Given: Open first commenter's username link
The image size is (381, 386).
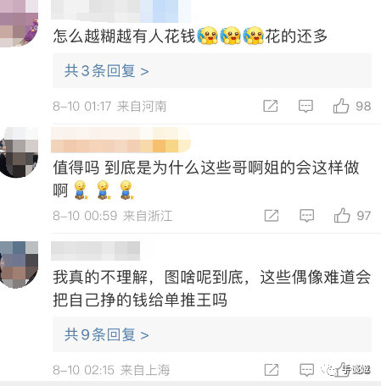Looking at the screenshot, I should (120, 11).
